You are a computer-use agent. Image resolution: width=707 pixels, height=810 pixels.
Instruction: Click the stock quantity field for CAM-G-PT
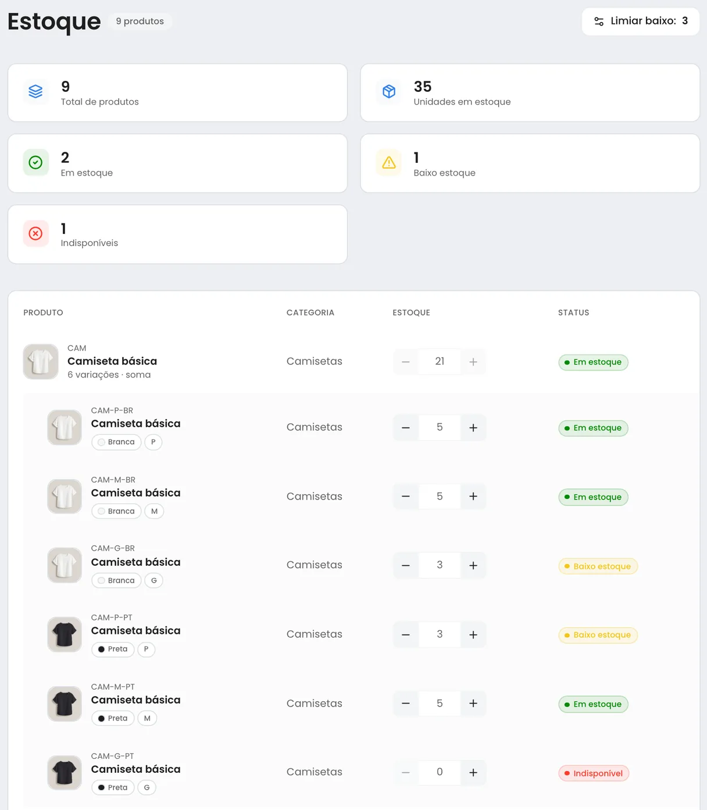(440, 773)
